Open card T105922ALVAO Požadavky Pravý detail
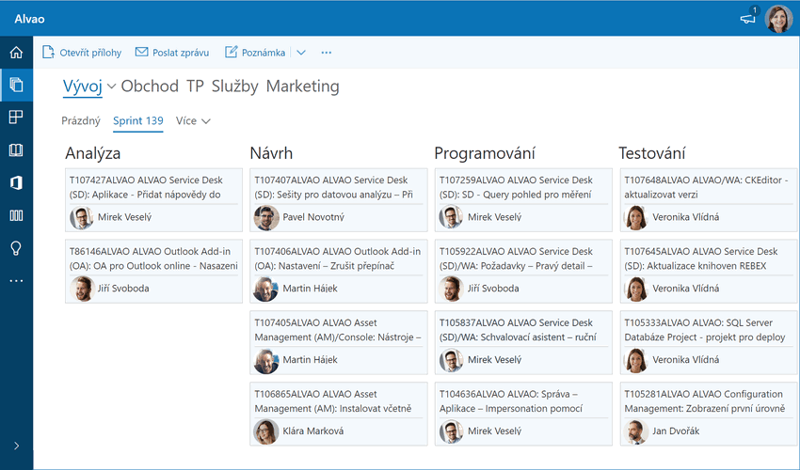 coord(523,272)
